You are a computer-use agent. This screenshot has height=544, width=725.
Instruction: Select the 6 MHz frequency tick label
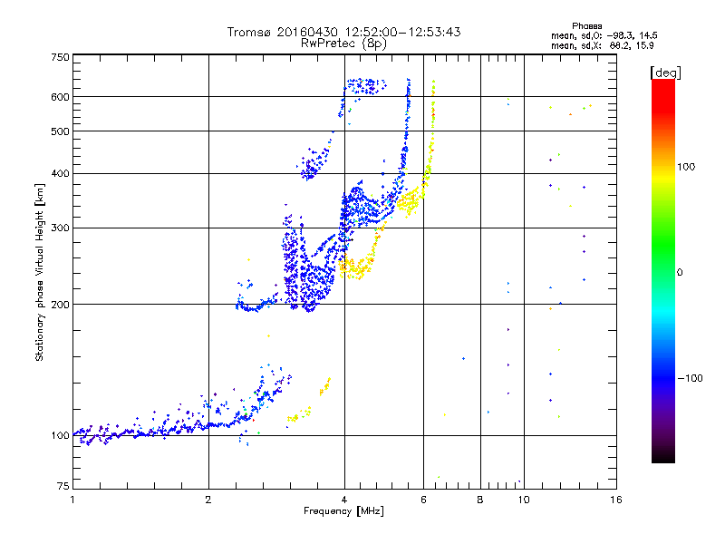tap(423, 500)
